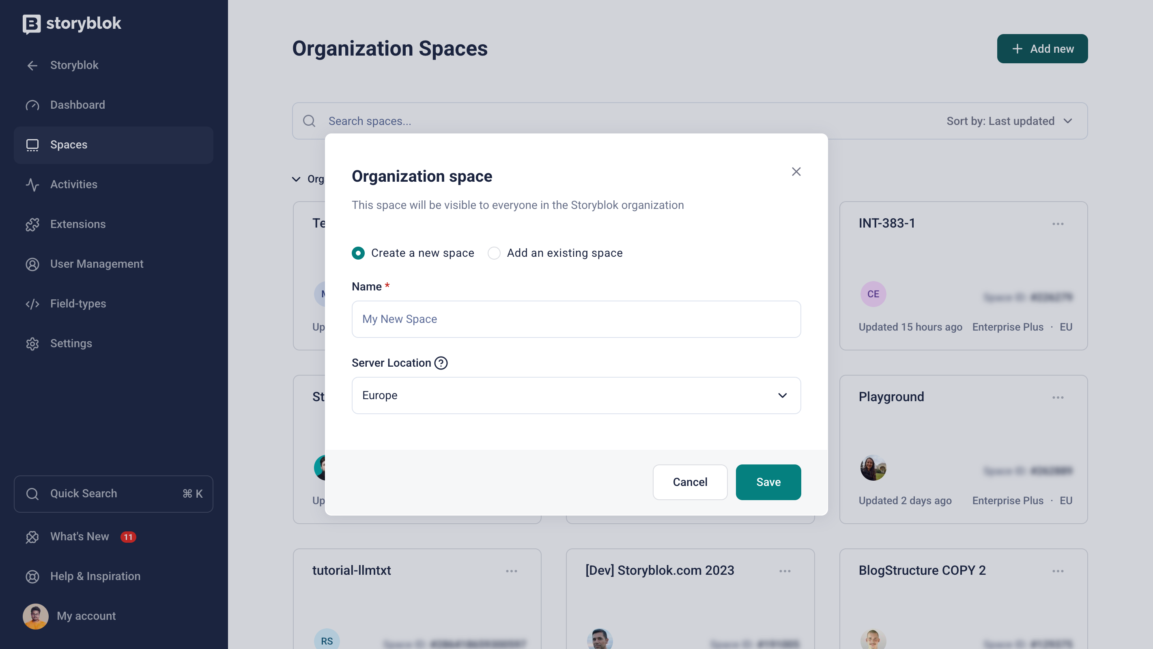Open the Playground card options menu
The image size is (1153, 649).
click(x=1058, y=398)
